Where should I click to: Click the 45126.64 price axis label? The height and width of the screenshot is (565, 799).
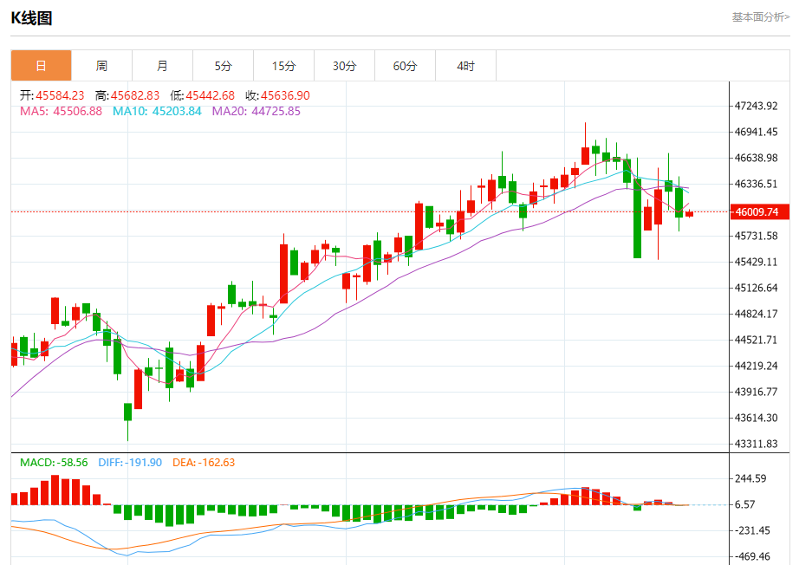tap(757, 288)
